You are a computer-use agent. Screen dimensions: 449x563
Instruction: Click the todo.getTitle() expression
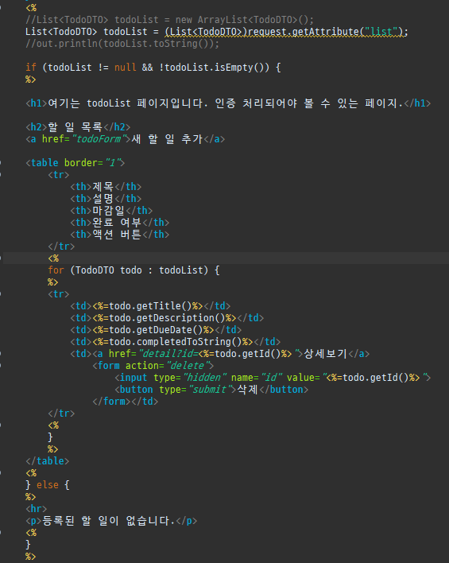(x=148, y=306)
